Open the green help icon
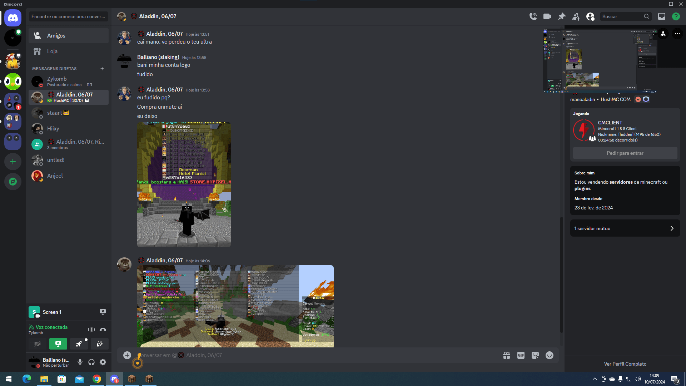This screenshot has width=686, height=386. [676, 16]
